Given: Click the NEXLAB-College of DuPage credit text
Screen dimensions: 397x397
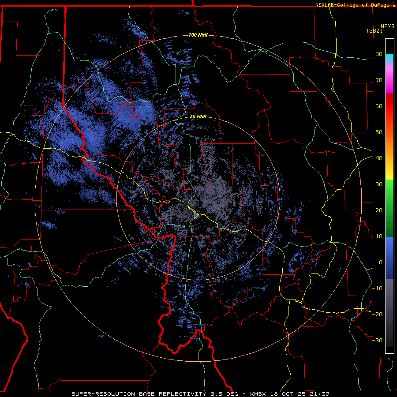Looking at the screenshot, I should tap(352, 5).
